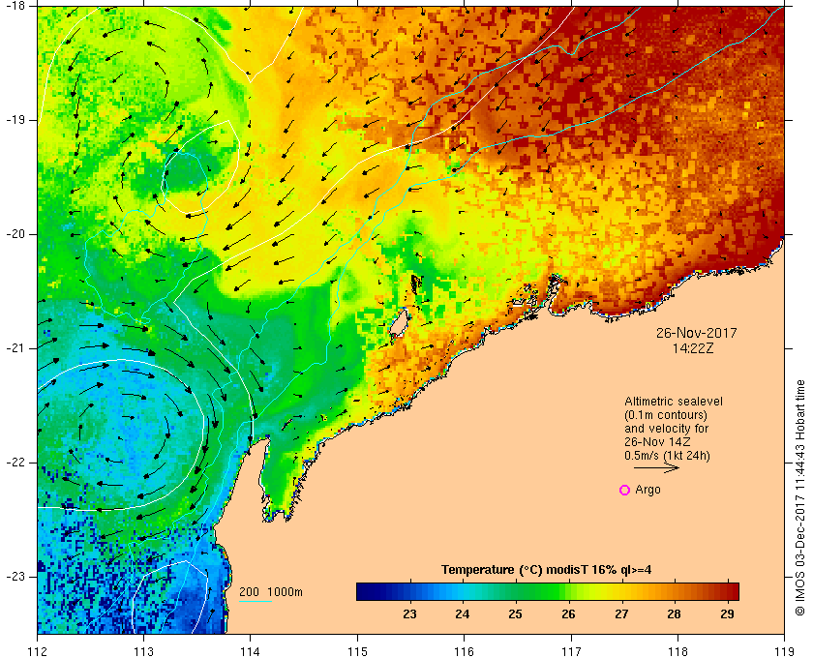Viewport: 813px width, 658px height.
Task: Click the 28 degree colorbar tick label
Action: click(x=674, y=614)
